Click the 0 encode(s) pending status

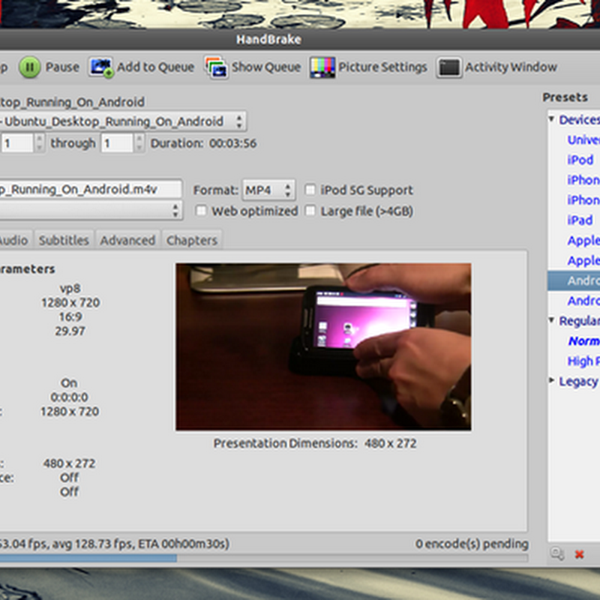coord(472,544)
